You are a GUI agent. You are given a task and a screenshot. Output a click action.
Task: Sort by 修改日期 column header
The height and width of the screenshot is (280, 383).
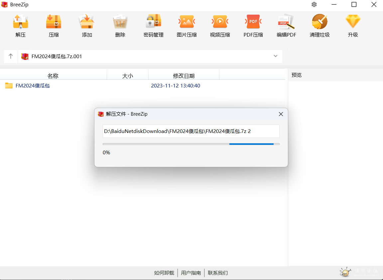point(184,76)
